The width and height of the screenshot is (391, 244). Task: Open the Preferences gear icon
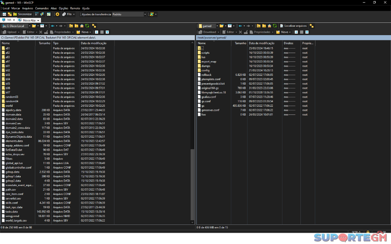click(57, 14)
